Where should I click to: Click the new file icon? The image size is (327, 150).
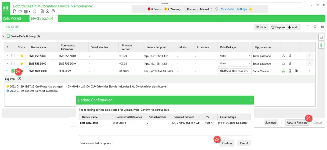click(x=15, y=11)
